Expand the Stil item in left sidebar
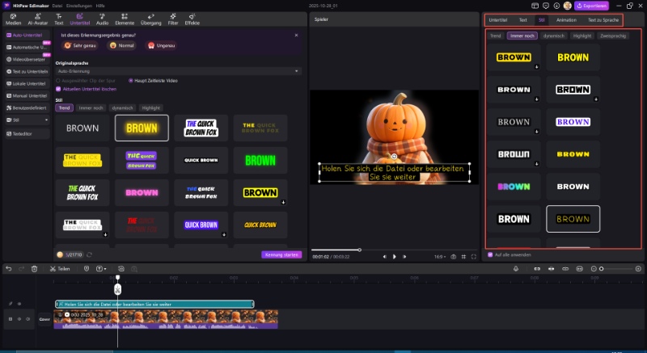The image size is (647, 353). coord(24,119)
